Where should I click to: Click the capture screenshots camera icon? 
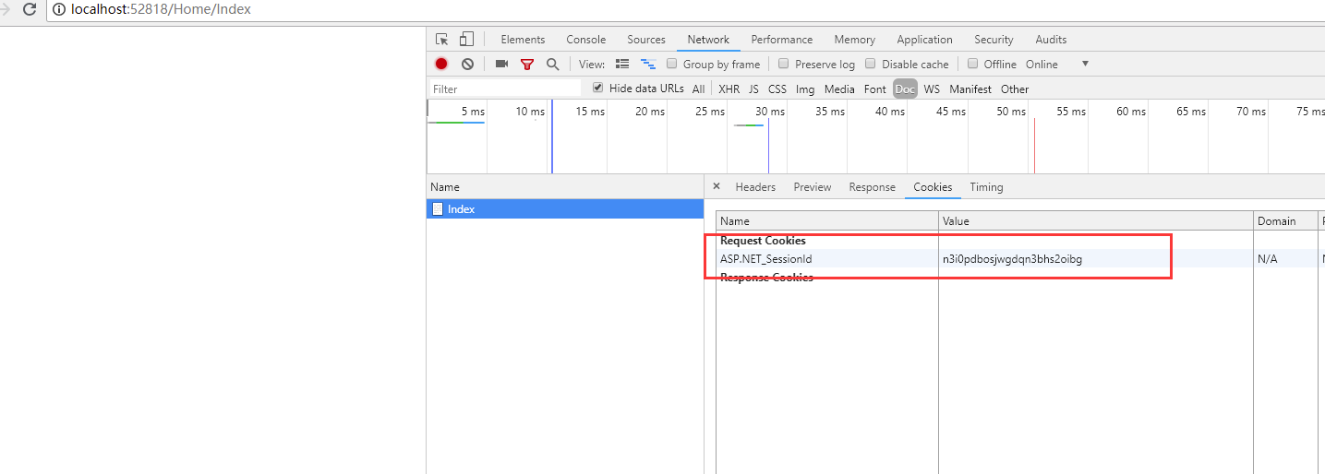(501, 65)
